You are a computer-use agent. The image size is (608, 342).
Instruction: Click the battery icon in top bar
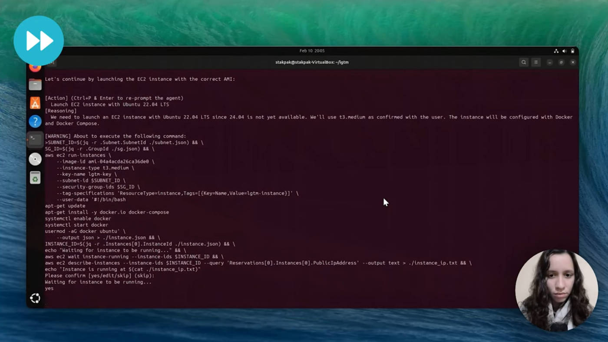point(572,51)
